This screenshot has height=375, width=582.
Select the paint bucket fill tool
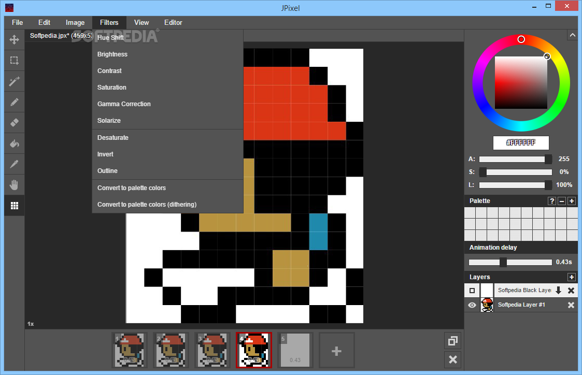tap(15, 143)
